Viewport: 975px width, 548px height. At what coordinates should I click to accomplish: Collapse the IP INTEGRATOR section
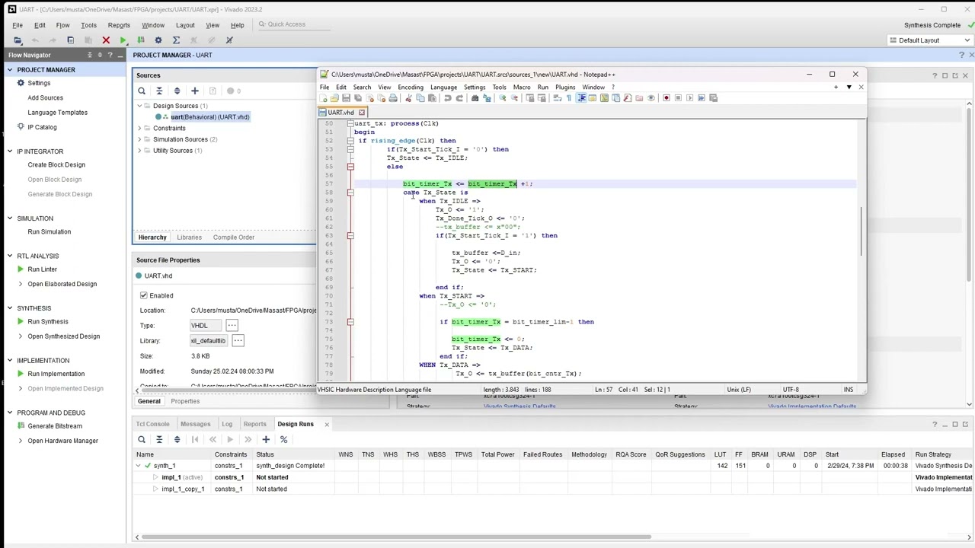10,151
